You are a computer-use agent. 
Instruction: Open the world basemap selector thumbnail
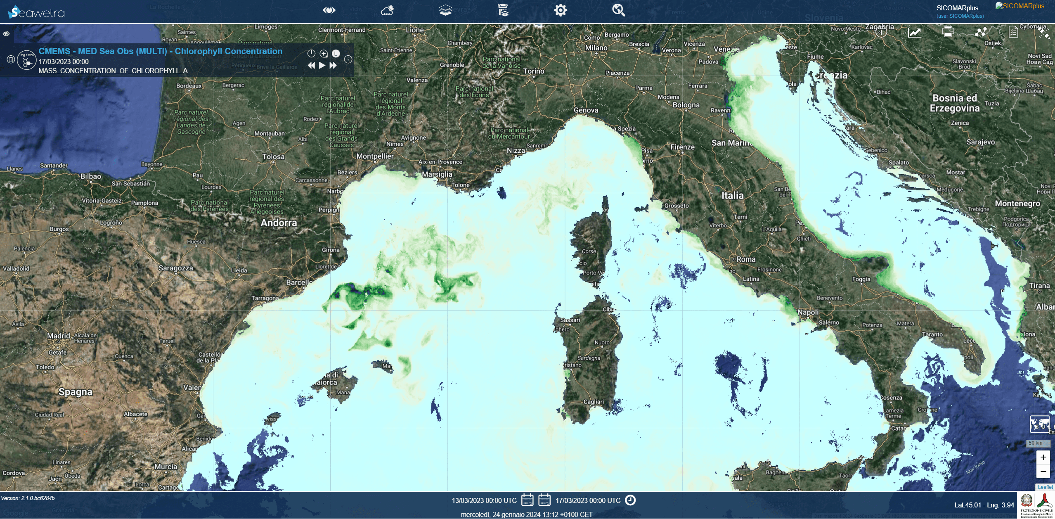tap(1040, 424)
